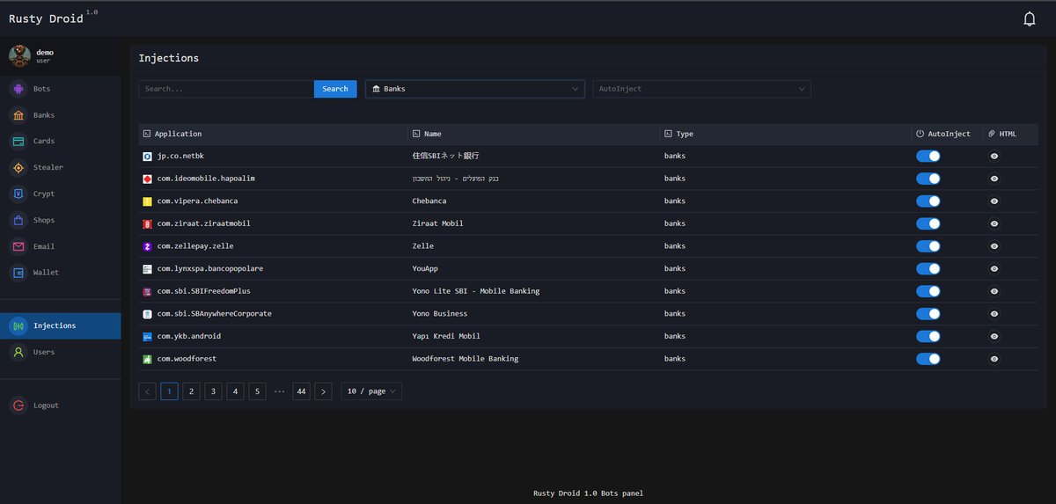This screenshot has width=1056, height=504.
Task: Toggle AutoInject for com.zellepay.zelle
Action: point(928,246)
